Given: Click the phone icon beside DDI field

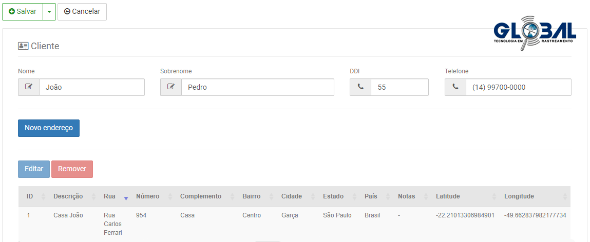Looking at the screenshot, I should pyautogui.click(x=360, y=87).
